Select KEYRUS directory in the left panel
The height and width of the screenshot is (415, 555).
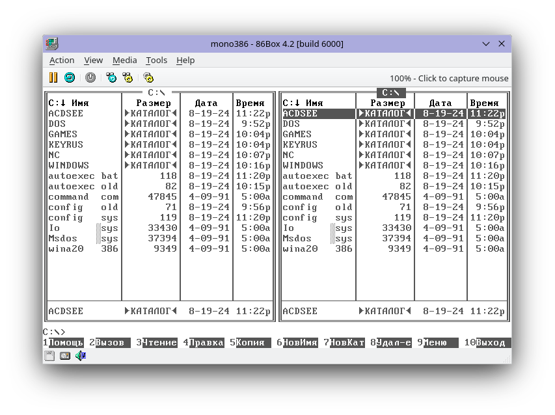(159, 144)
